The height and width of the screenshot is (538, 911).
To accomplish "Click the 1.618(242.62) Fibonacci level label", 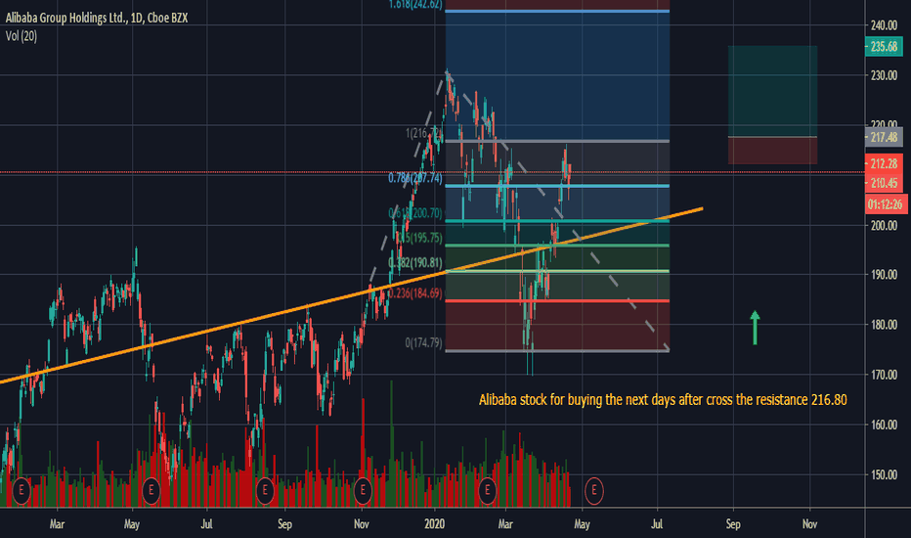I will (x=415, y=5).
